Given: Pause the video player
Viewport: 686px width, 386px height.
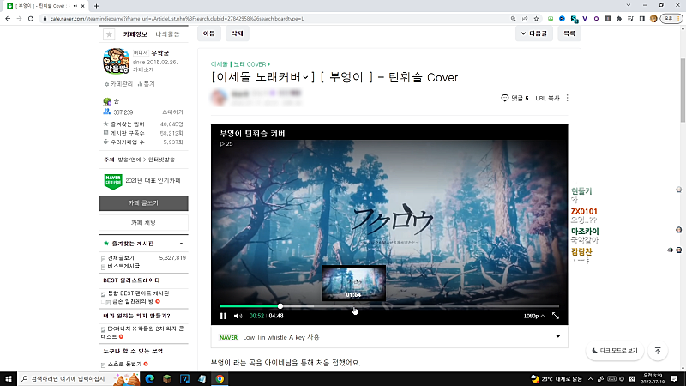Looking at the screenshot, I should tap(224, 316).
